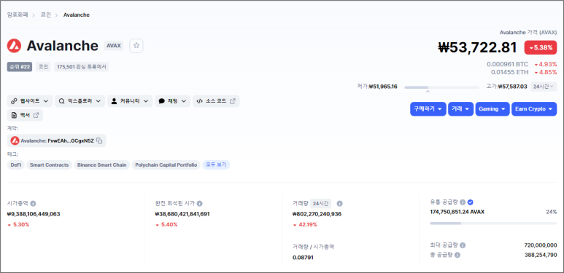The height and width of the screenshot is (273, 564).
Task: Open the 웹사이트 dropdown
Action: (30, 101)
